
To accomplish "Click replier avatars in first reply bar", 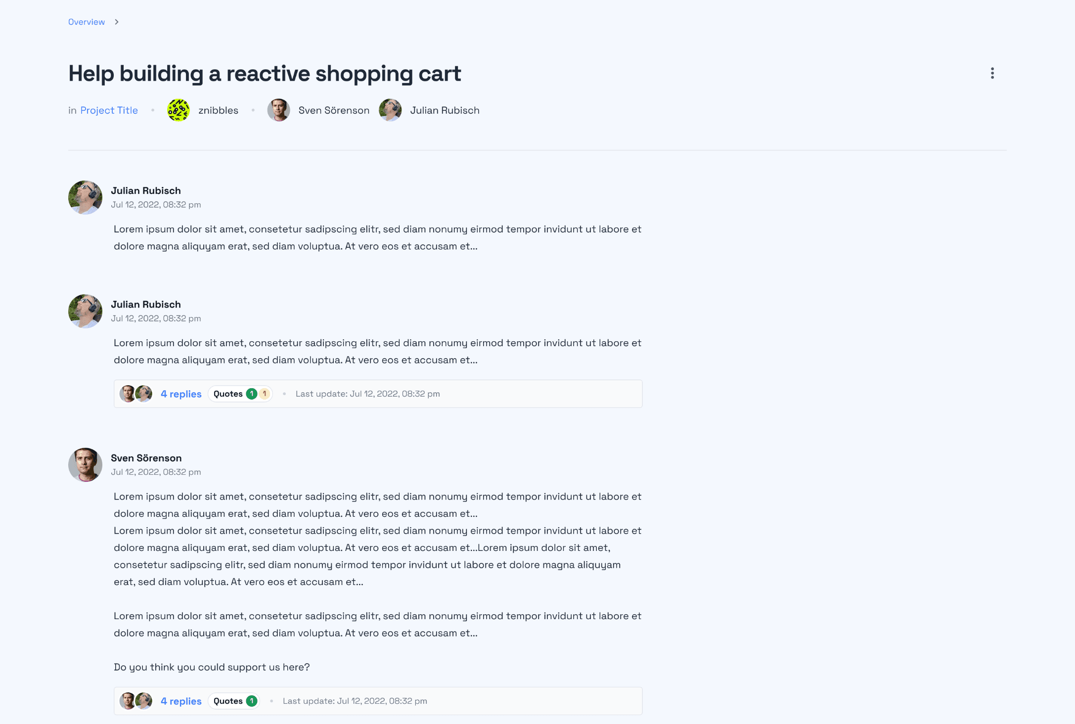I will pyautogui.click(x=136, y=394).
